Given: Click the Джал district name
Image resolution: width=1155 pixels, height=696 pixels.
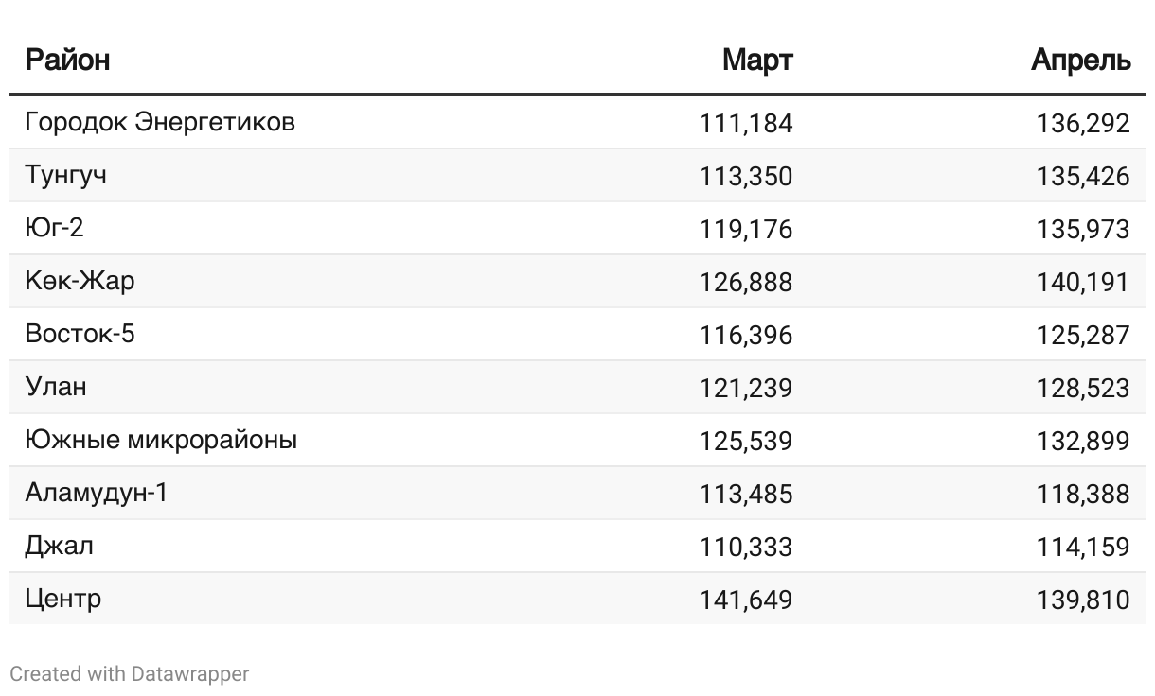Looking at the screenshot, I should [59, 547].
